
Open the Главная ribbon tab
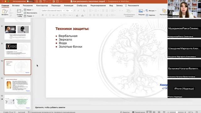[5, 6]
